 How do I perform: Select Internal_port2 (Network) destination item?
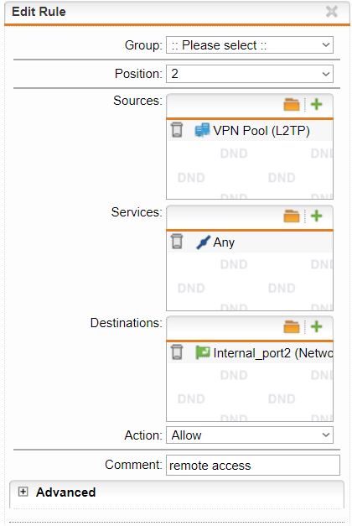[x=273, y=353]
